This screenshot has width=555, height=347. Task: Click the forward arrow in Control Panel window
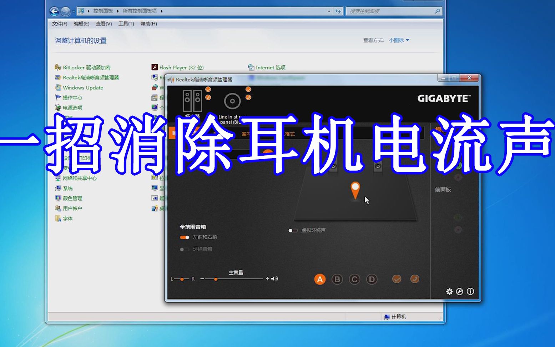65,11
